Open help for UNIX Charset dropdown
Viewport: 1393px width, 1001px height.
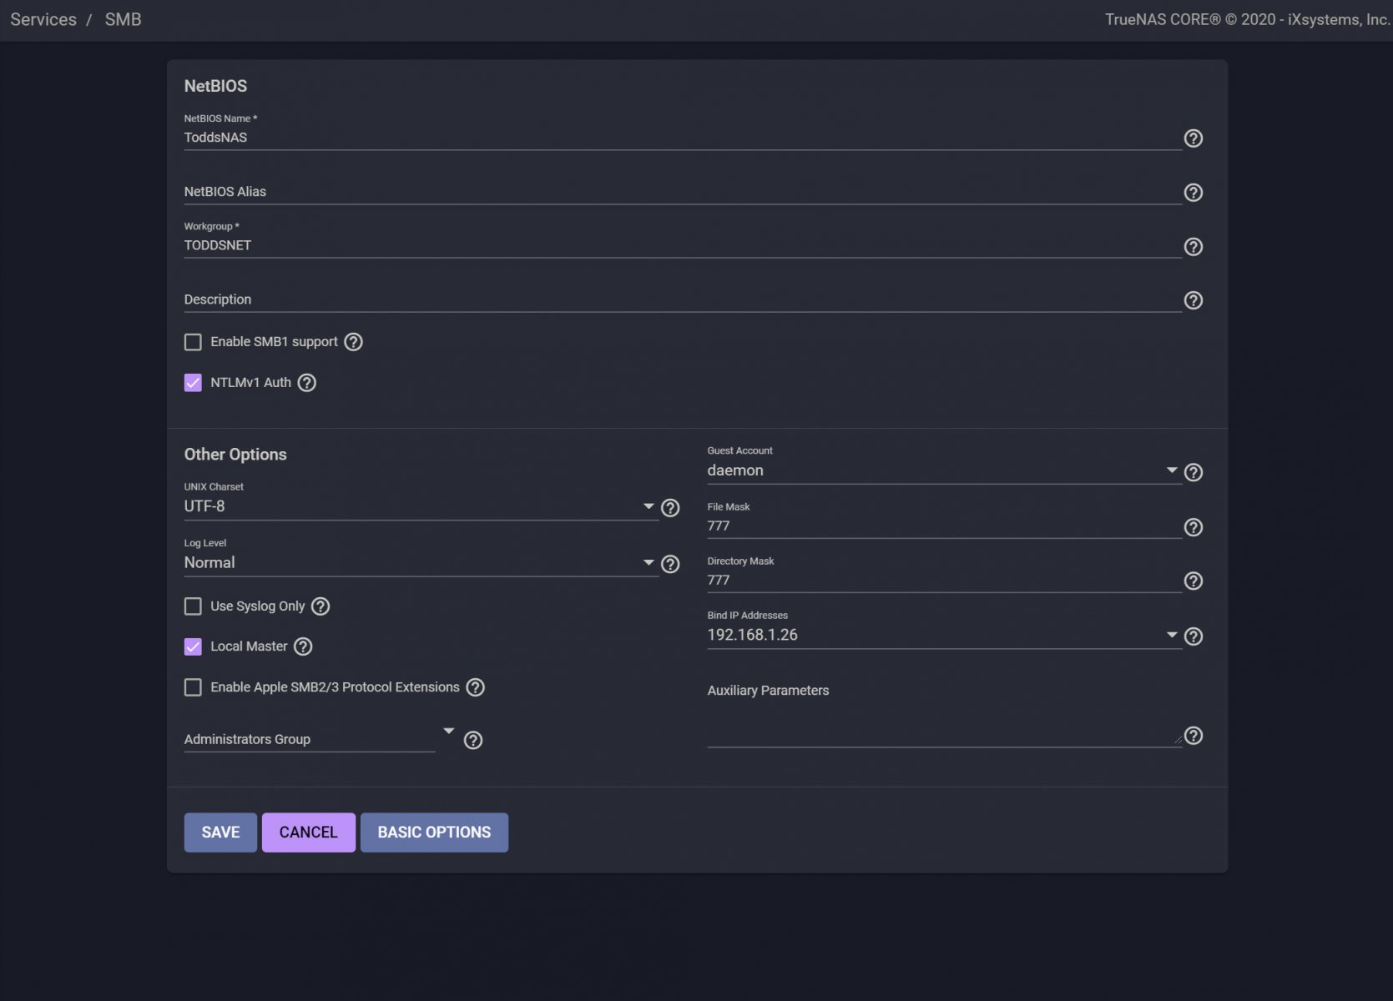670,508
